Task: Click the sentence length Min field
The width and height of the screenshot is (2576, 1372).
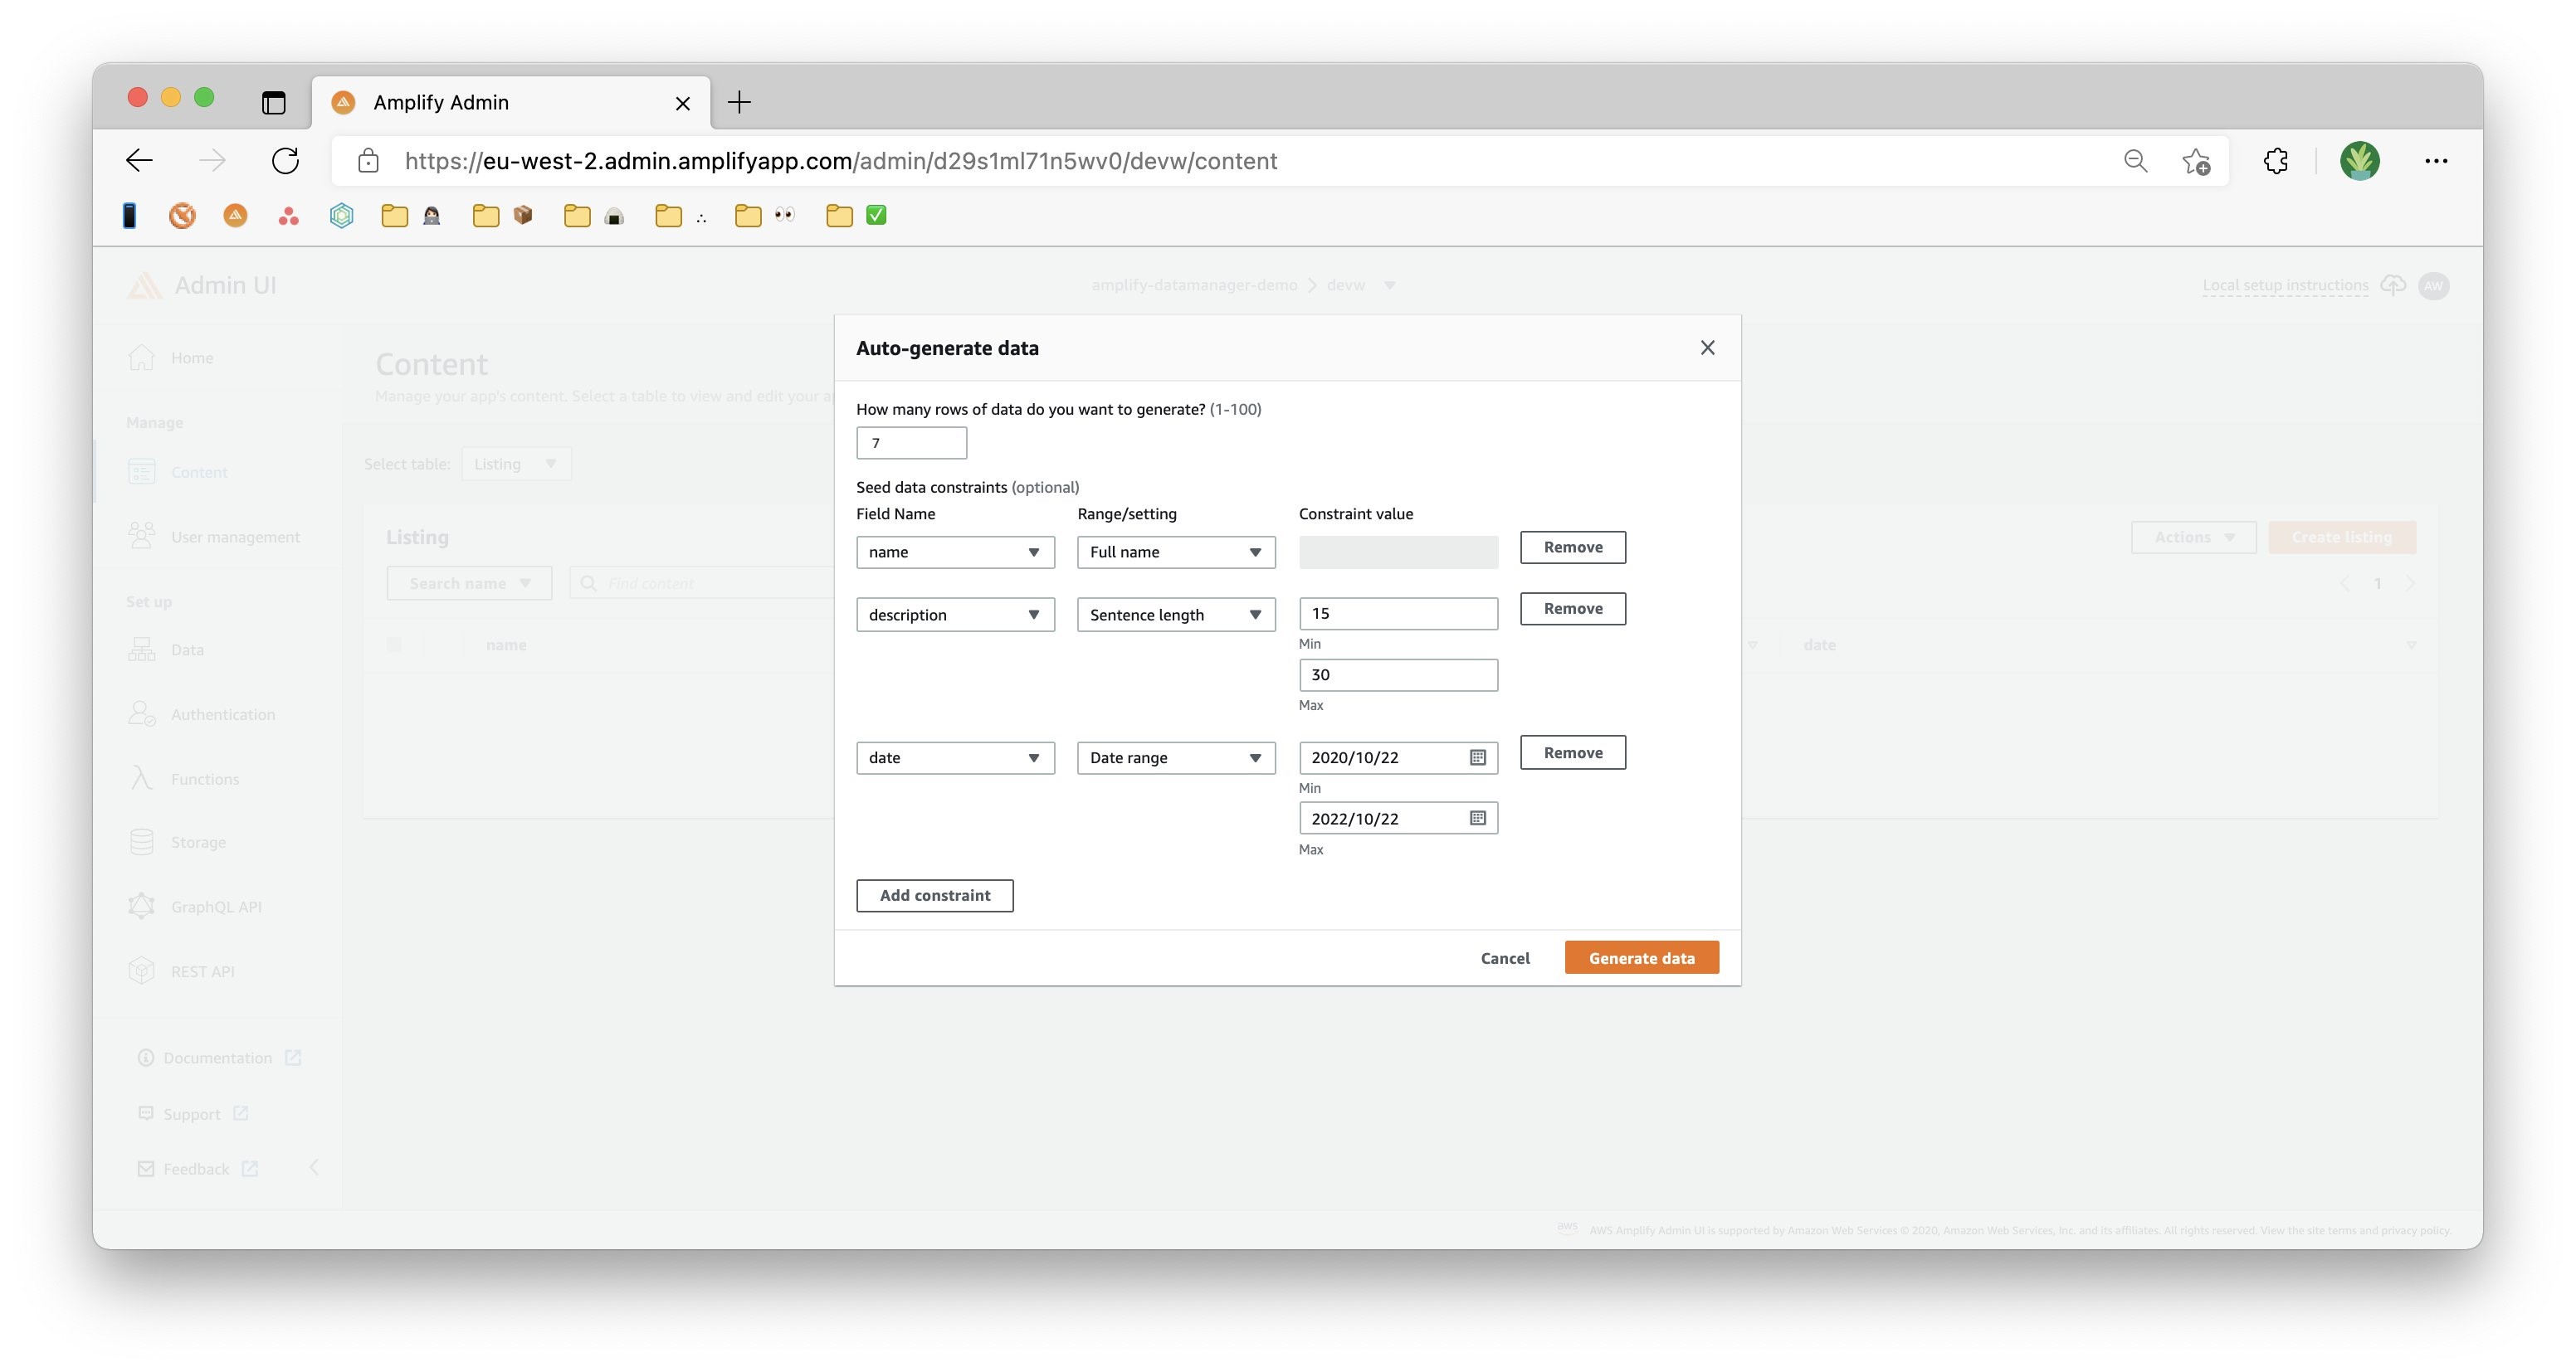Action: click(1398, 614)
